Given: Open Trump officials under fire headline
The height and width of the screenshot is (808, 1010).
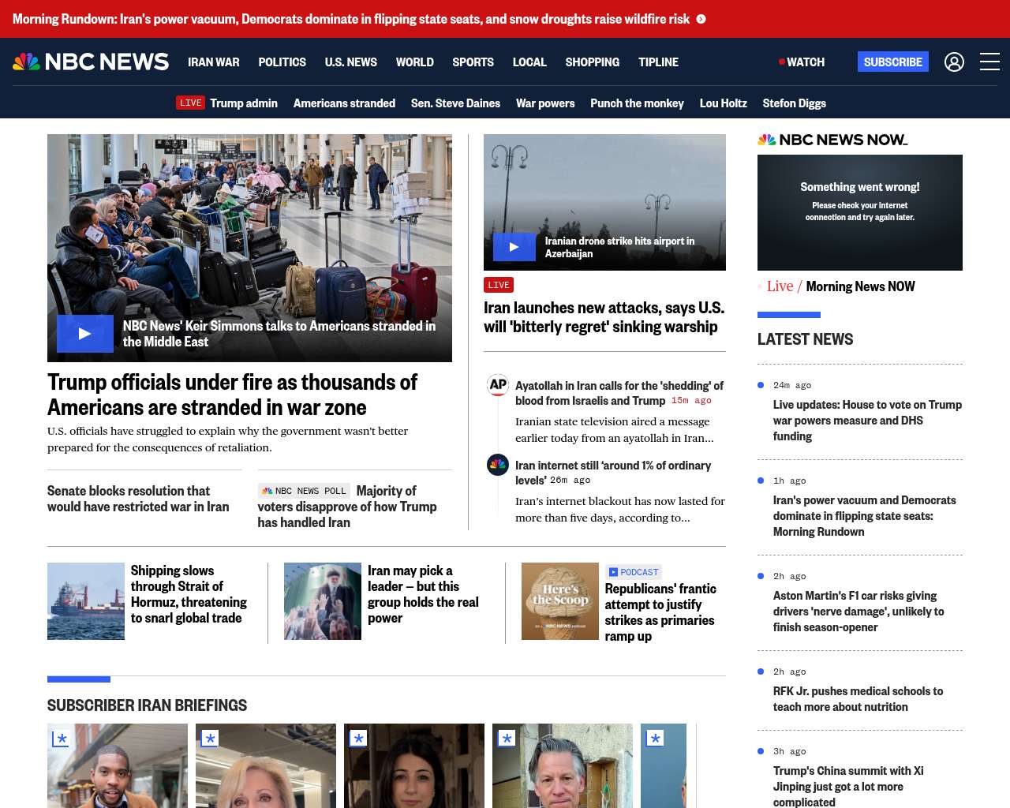Looking at the screenshot, I should coord(232,395).
